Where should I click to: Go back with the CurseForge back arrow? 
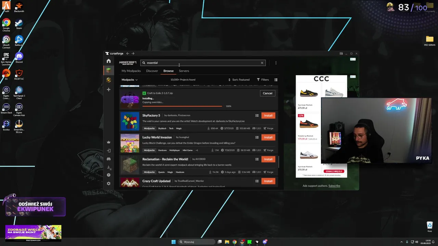(x=128, y=53)
